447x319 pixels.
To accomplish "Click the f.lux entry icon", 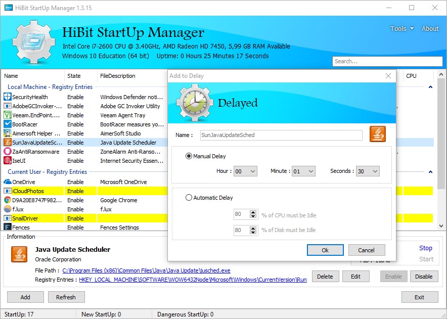I will click(x=8, y=209).
